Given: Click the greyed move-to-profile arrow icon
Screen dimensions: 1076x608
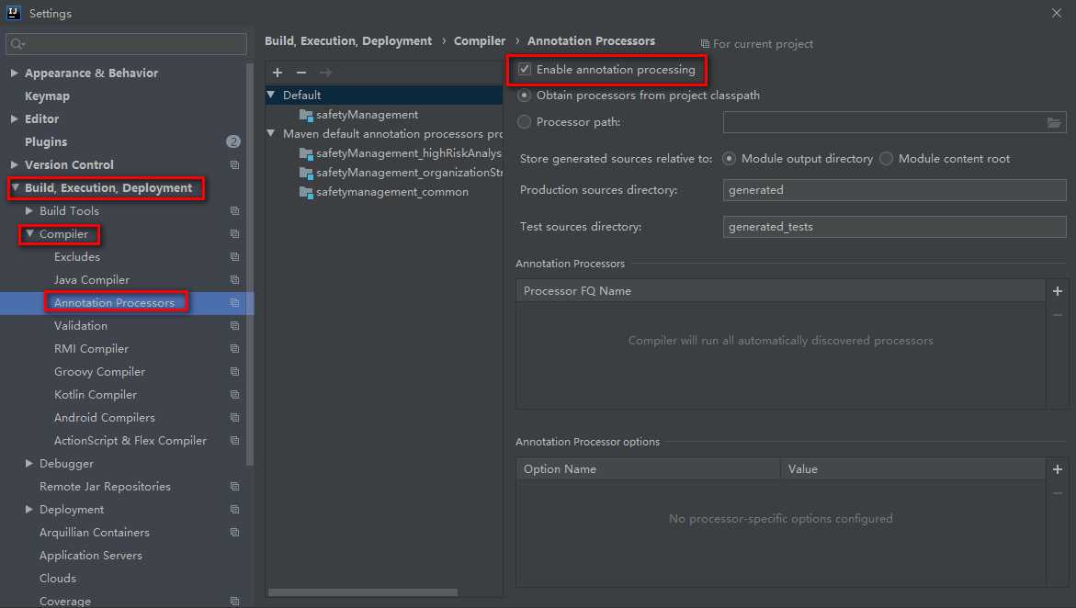Looking at the screenshot, I should point(325,72).
